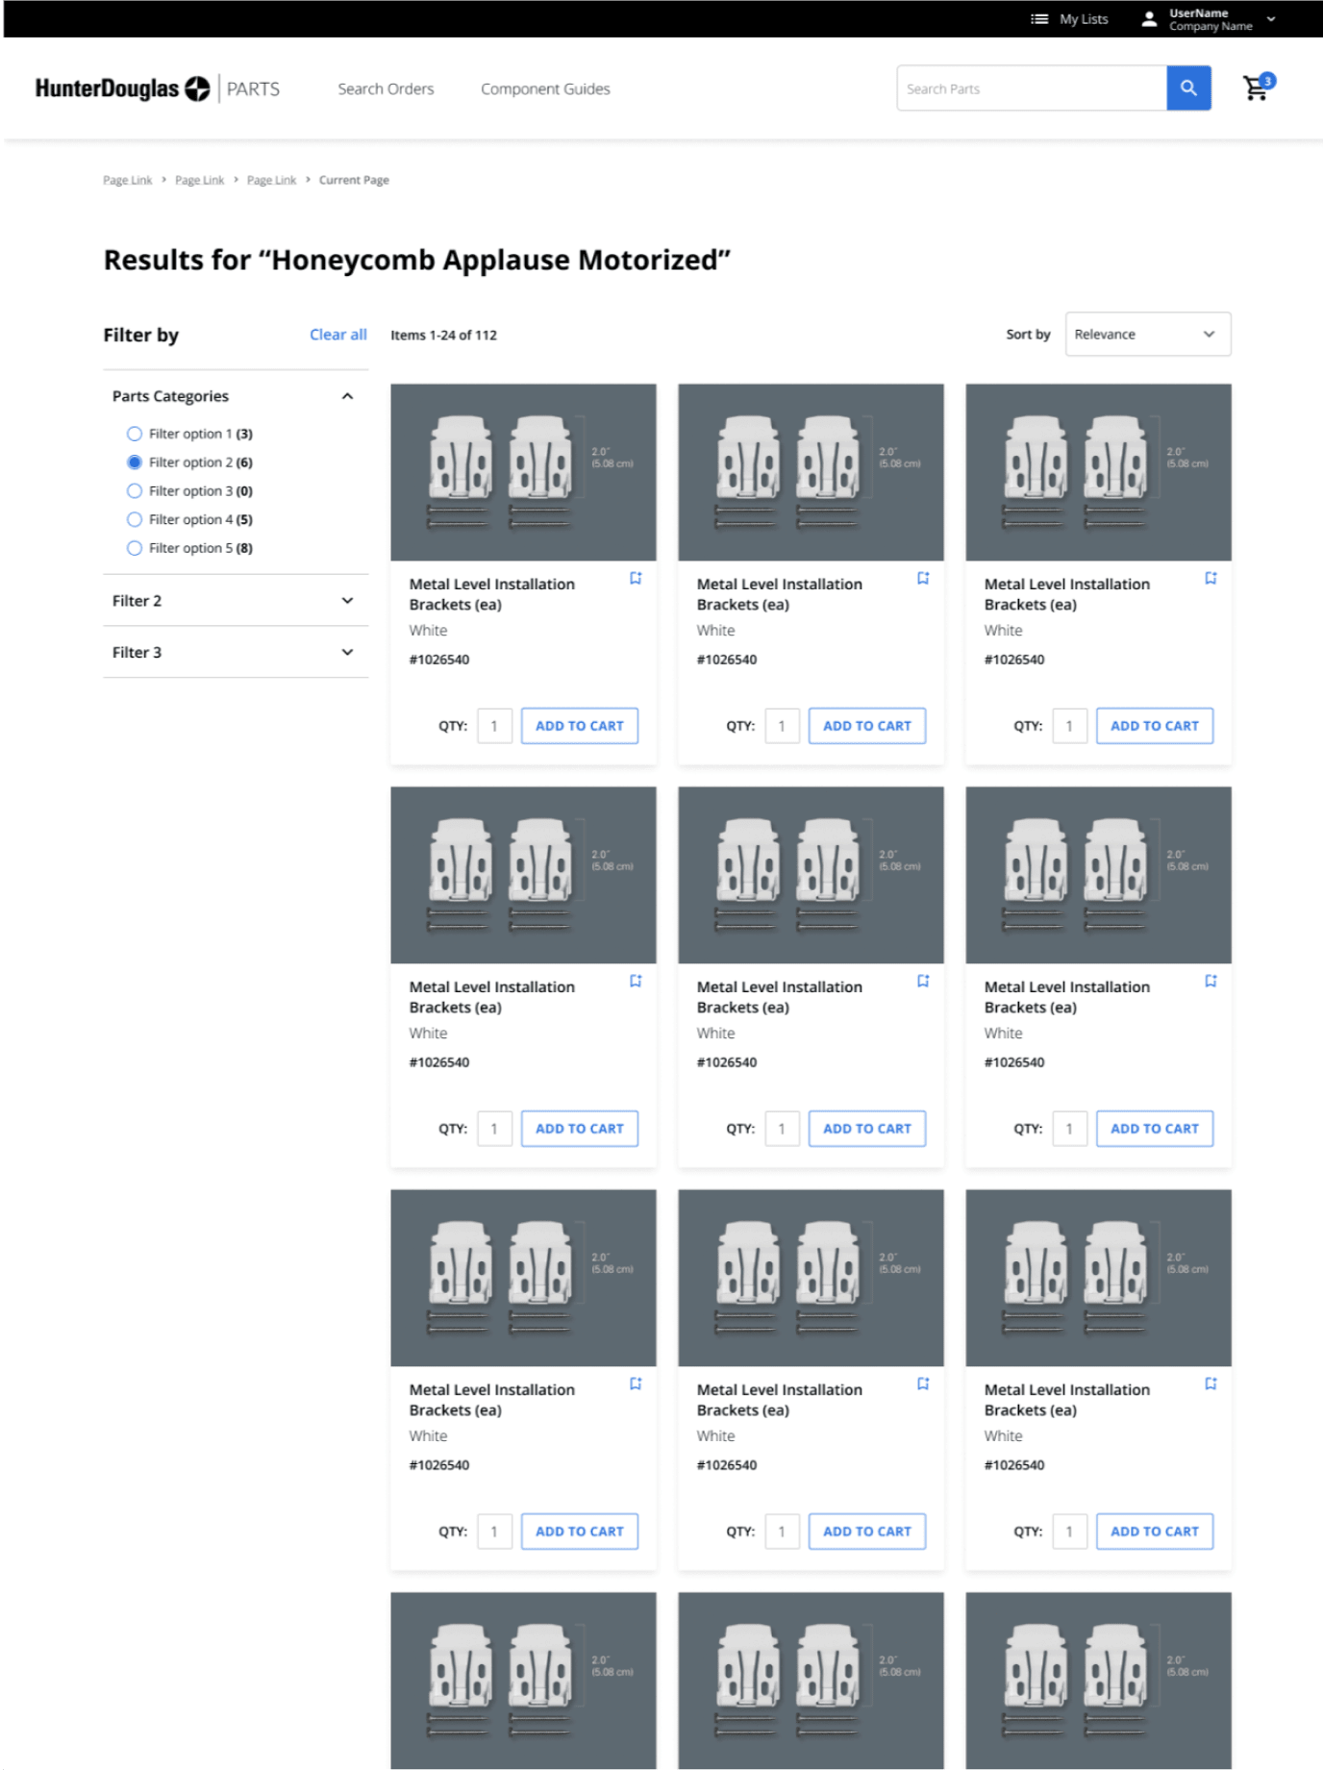Open the Component Guides menu item
Image resolution: width=1323 pixels, height=1770 pixels.
point(545,89)
